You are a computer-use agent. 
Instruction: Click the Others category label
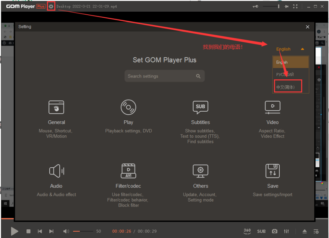[x=200, y=186]
